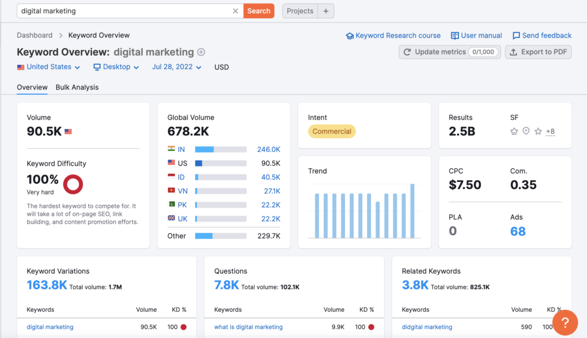Click the book icon by User manual
The width and height of the screenshot is (587, 338).
(455, 36)
